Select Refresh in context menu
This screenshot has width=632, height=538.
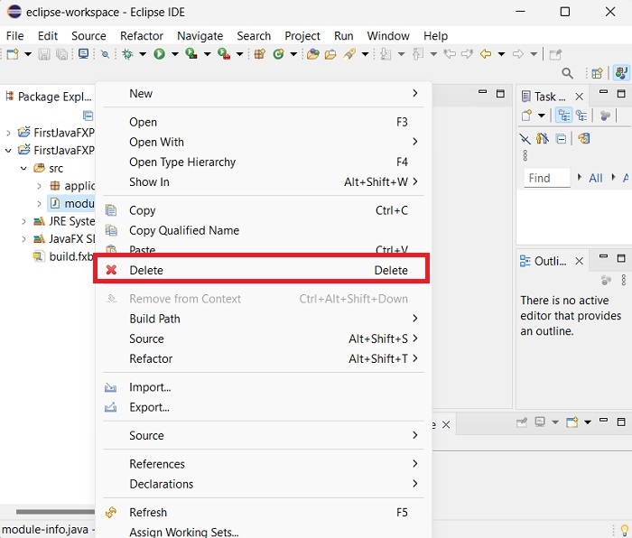264,512
